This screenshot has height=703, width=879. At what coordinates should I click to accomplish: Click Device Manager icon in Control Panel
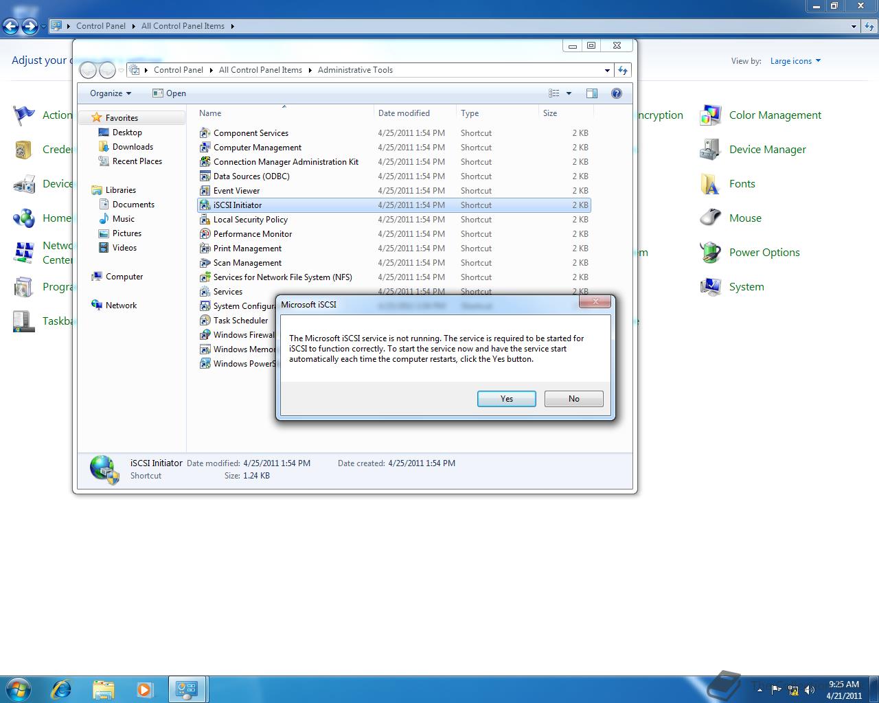click(x=710, y=150)
